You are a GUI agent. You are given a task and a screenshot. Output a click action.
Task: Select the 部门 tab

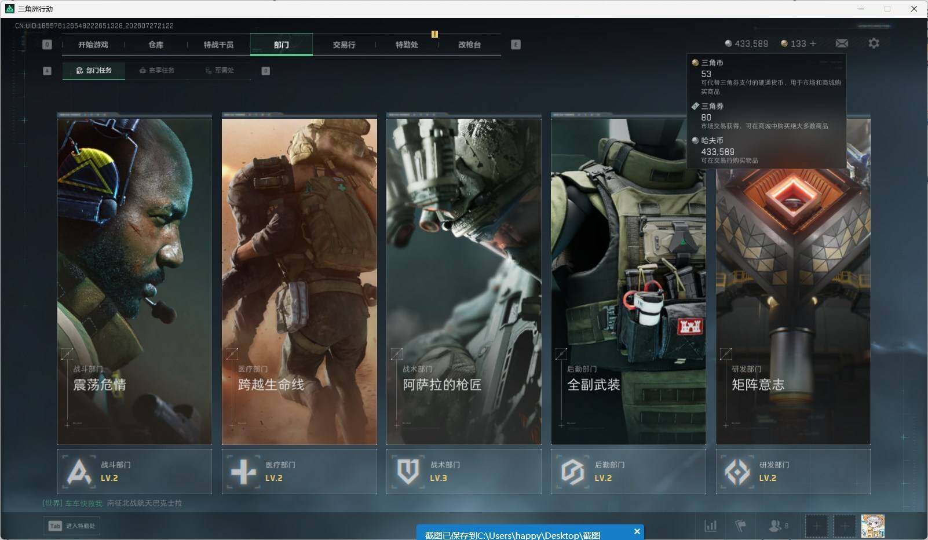[282, 45]
